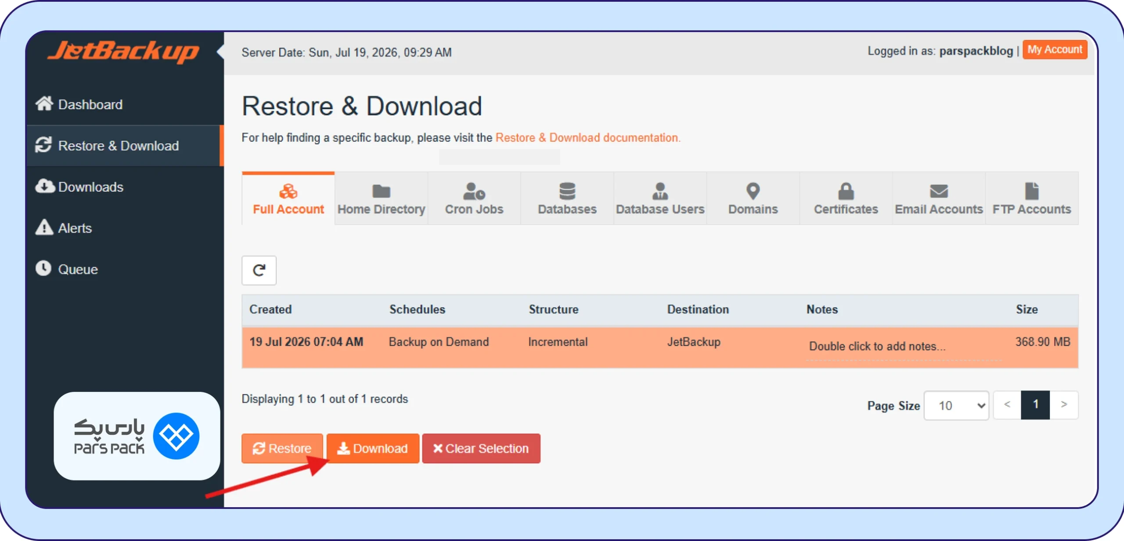Click the username parspackblog
The height and width of the screenshot is (541, 1124).
tap(976, 51)
